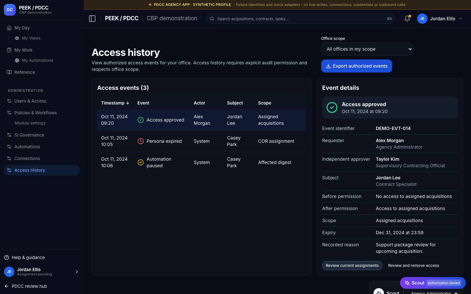
Task: Click Review and remove access
Action: 413,266
